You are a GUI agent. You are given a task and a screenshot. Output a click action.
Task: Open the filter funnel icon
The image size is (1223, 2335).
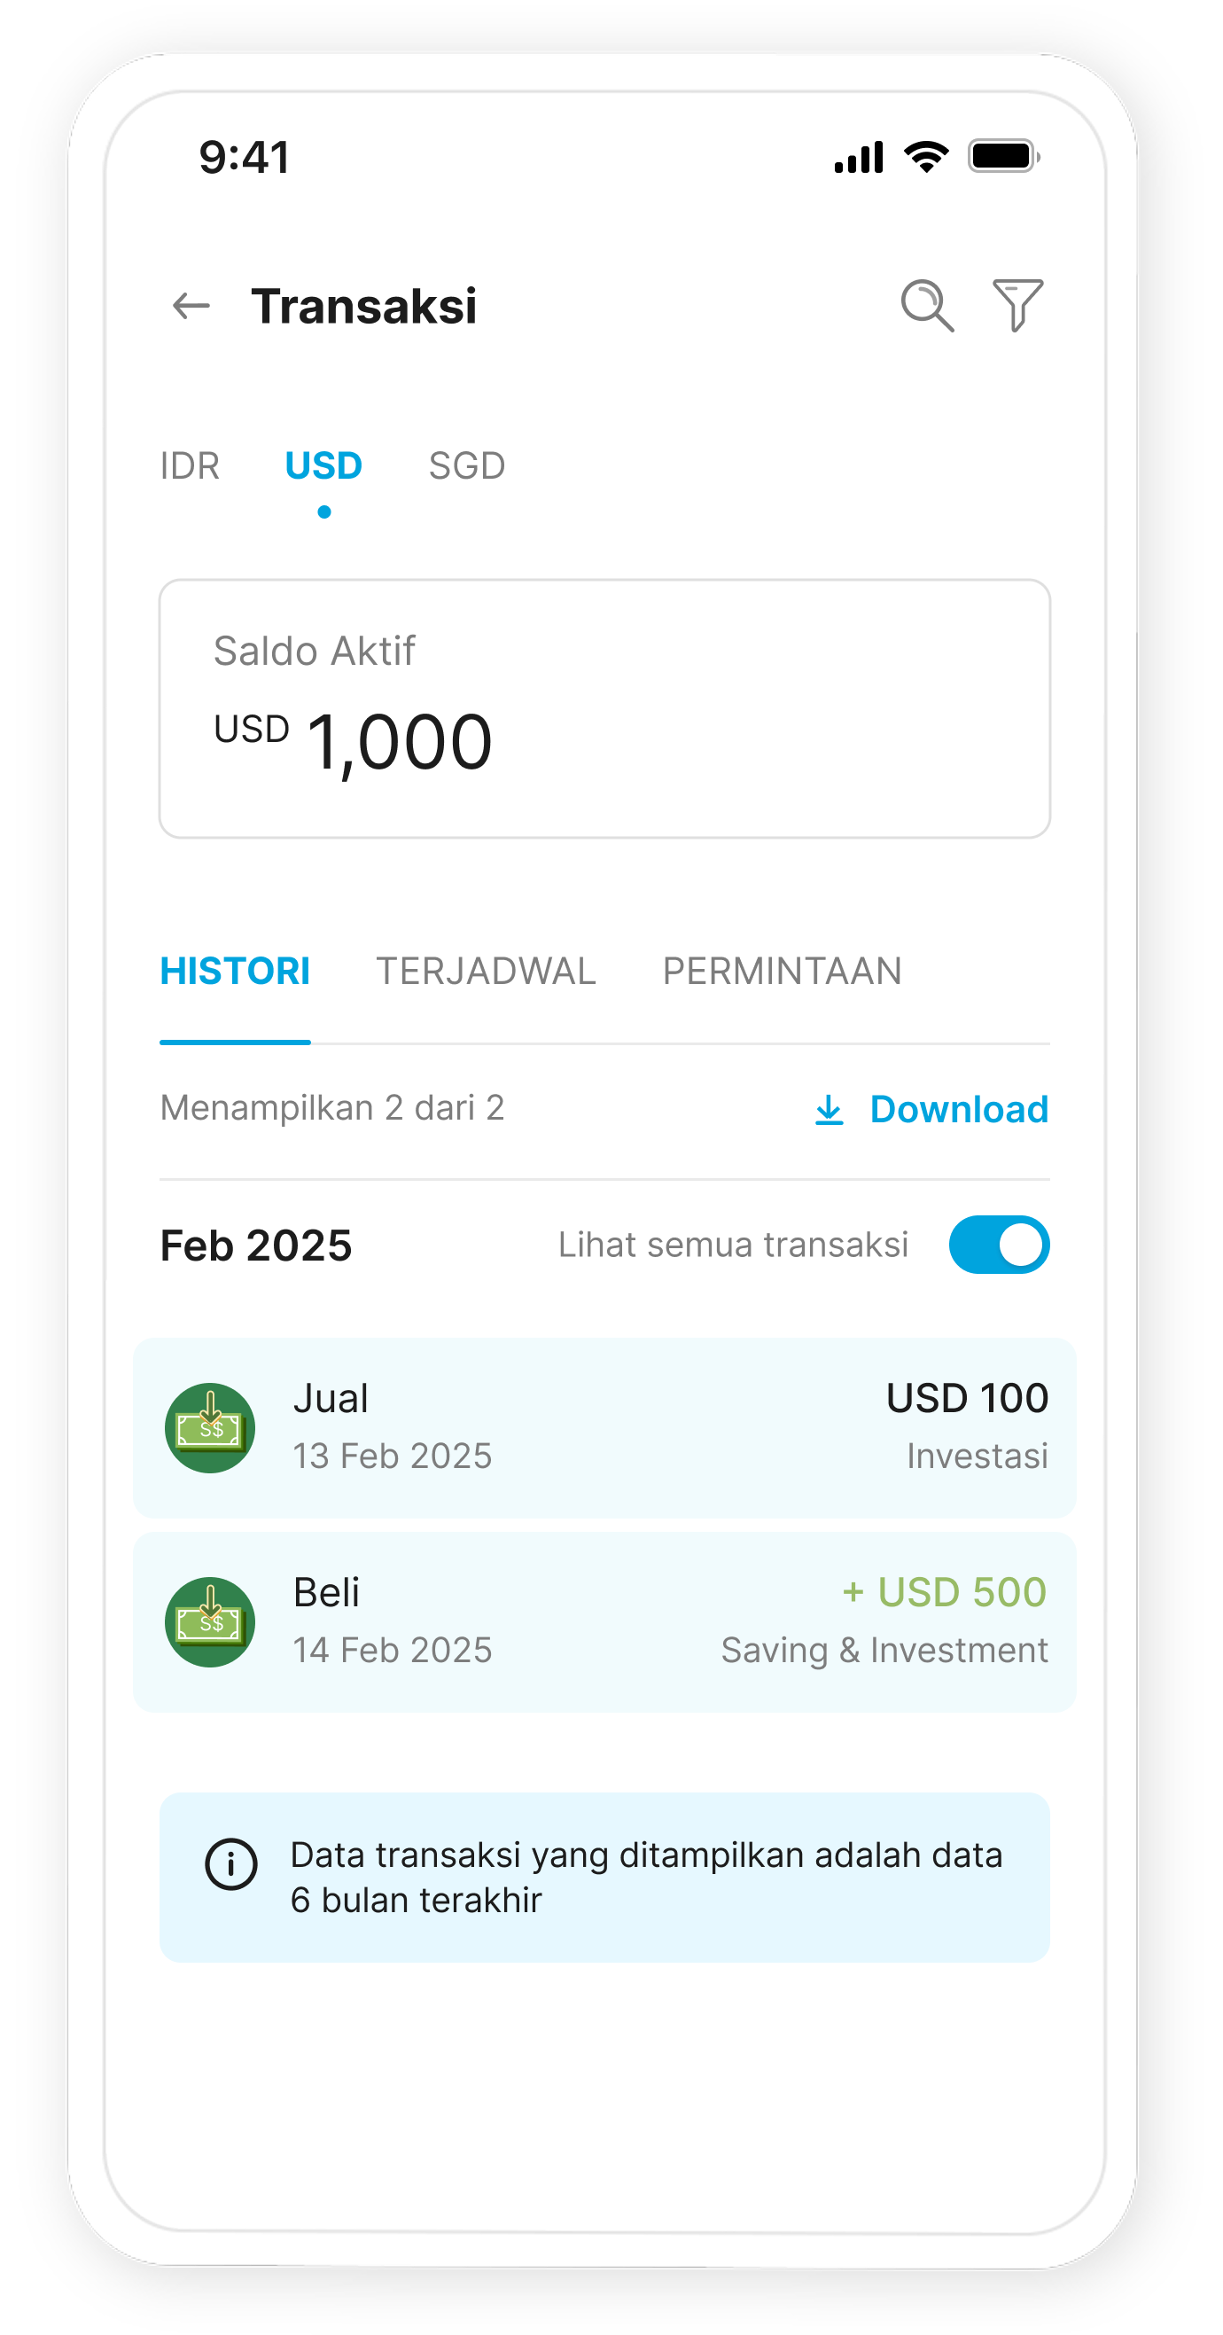tap(1017, 306)
